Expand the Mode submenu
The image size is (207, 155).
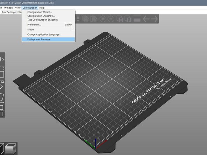[x=48, y=30]
